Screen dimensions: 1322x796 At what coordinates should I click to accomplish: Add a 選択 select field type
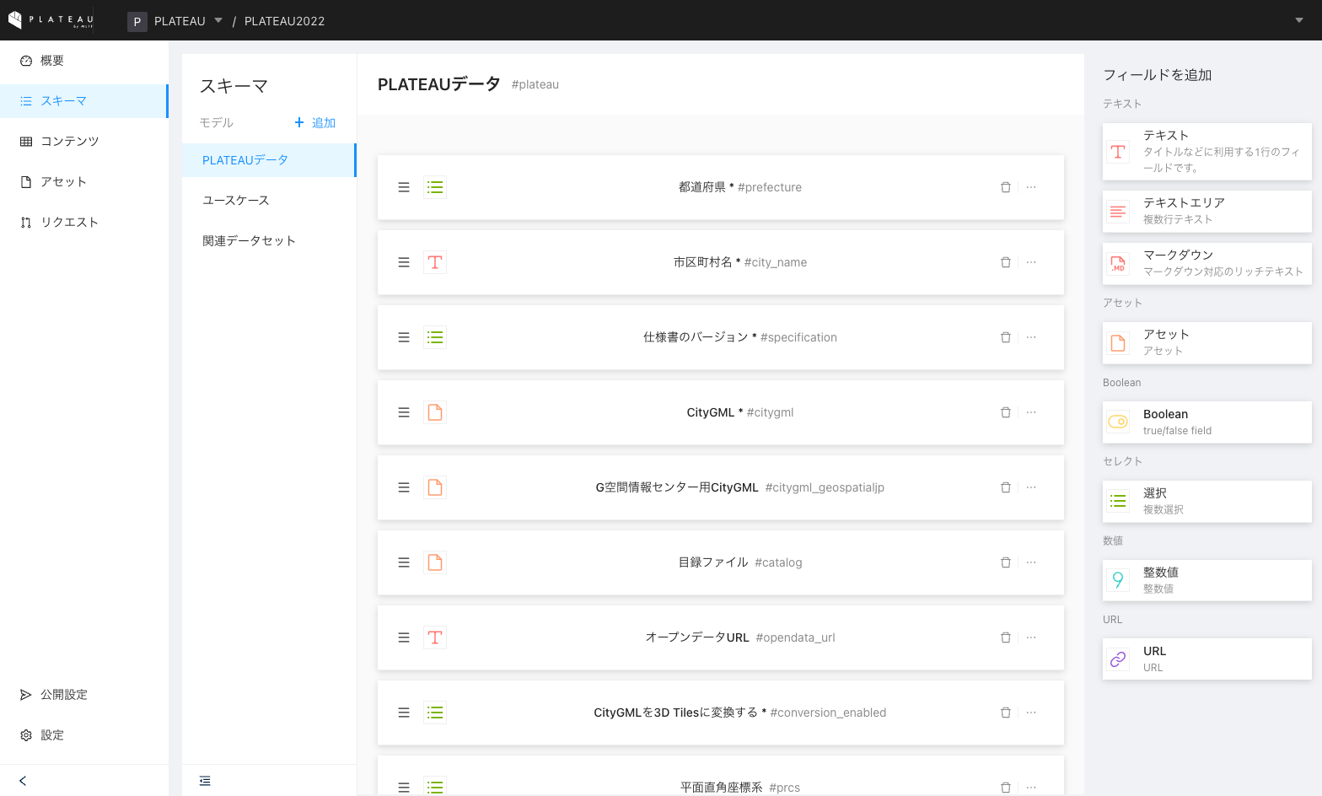pyautogui.click(x=1206, y=501)
